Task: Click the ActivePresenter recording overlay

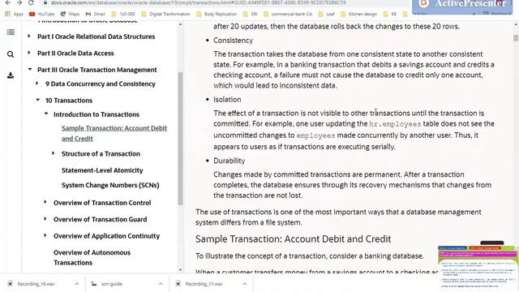Action: [x=463, y=6]
